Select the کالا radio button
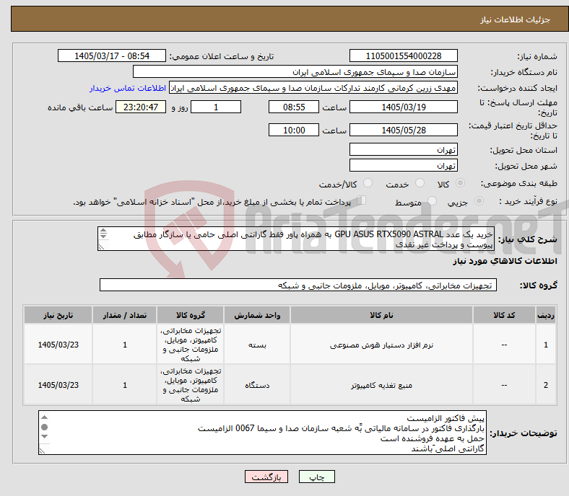569x496 pixels. pyautogui.click(x=460, y=183)
